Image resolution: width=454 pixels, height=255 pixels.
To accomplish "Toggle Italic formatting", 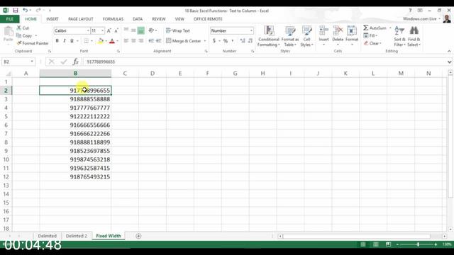I will (65, 41).
